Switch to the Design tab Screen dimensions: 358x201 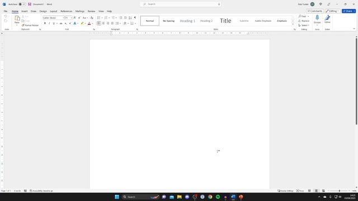(43, 11)
